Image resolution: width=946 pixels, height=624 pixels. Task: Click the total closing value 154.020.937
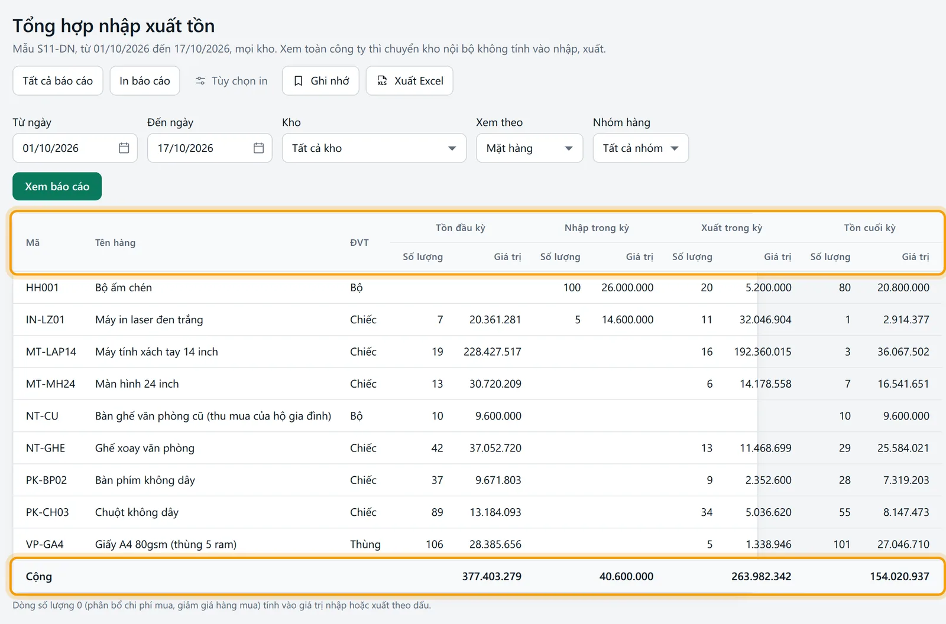[x=899, y=576]
